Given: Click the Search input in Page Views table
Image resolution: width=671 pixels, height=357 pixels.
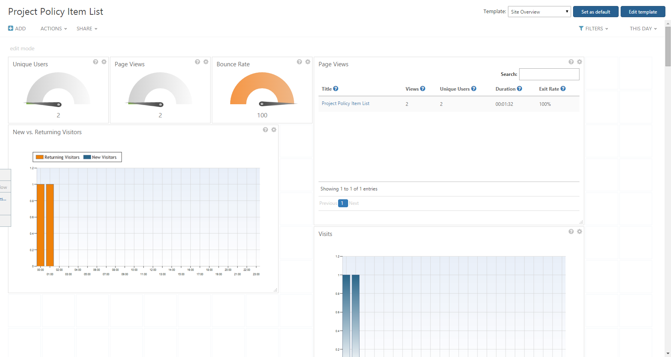Looking at the screenshot, I should (x=549, y=74).
